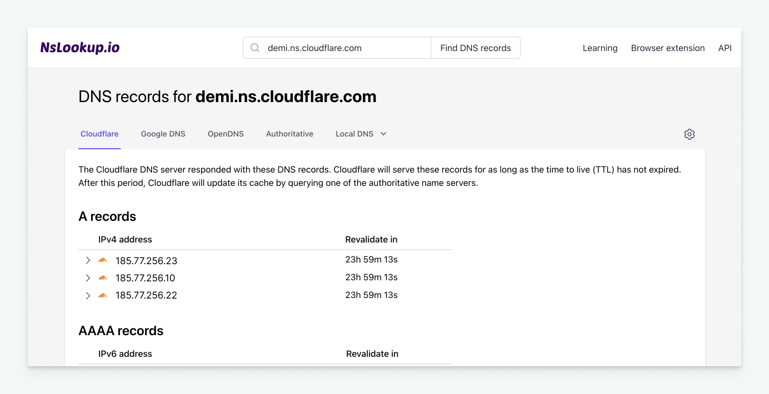Click the A records heading
Screen dimensions: 769x394
[x=107, y=216]
